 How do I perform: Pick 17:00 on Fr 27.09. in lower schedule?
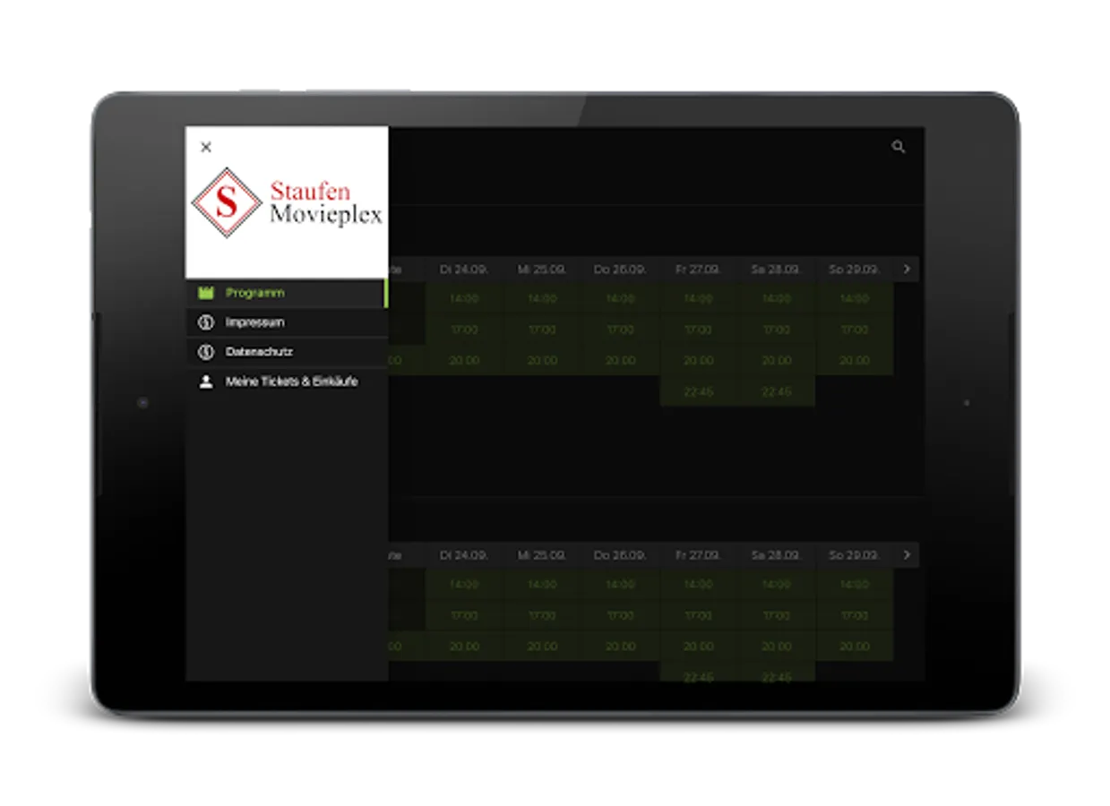(x=698, y=615)
